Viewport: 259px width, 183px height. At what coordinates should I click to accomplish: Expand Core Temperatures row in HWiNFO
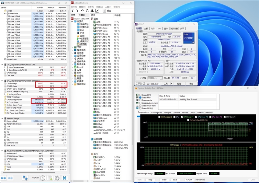click(x=5, y=67)
